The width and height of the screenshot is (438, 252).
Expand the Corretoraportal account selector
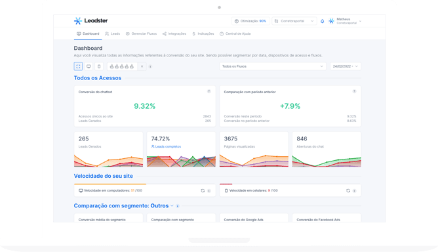[x=294, y=21]
